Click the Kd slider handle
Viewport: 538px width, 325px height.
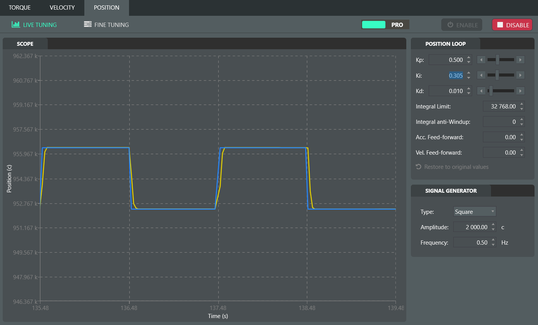tap(491, 90)
